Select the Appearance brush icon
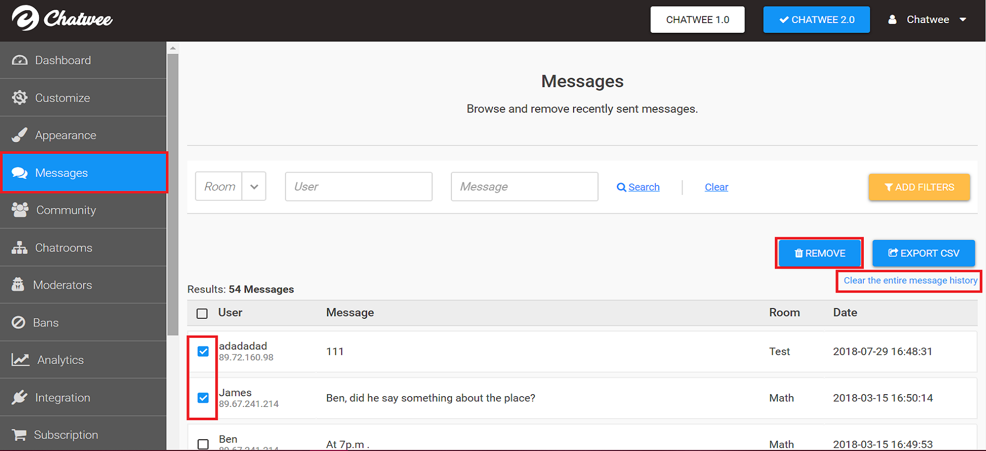This screenshot has height=451, width=986. pos(20,135)
